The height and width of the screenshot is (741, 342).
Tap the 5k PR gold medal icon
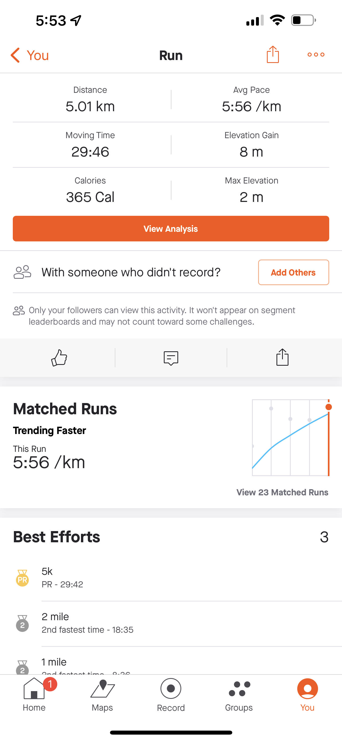click(22, 577)
